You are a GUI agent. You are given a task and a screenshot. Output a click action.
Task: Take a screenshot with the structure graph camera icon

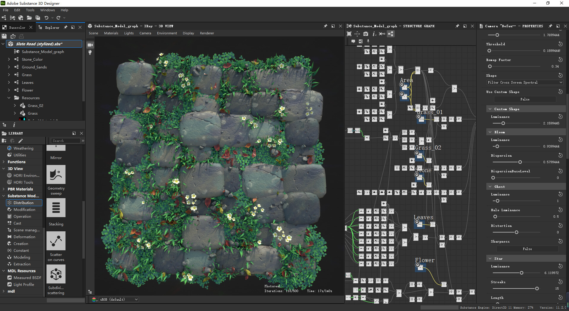point(366,34)
